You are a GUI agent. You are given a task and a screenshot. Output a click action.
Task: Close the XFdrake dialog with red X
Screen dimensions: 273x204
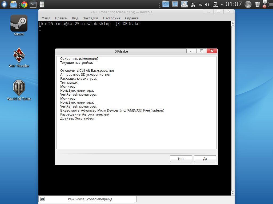[x=212, y=51]
